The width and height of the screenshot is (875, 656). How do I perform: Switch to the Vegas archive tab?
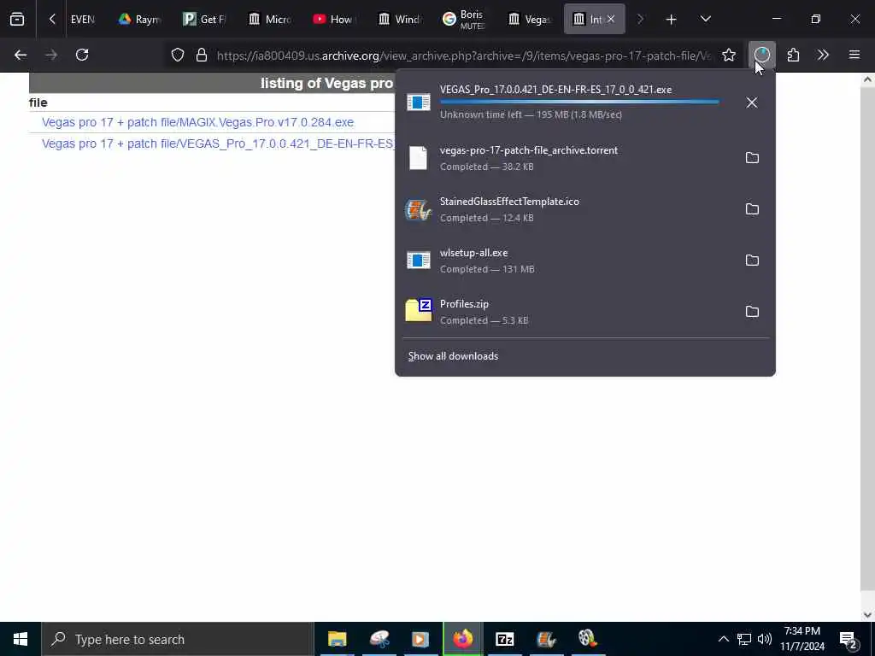tap(530, 20)
